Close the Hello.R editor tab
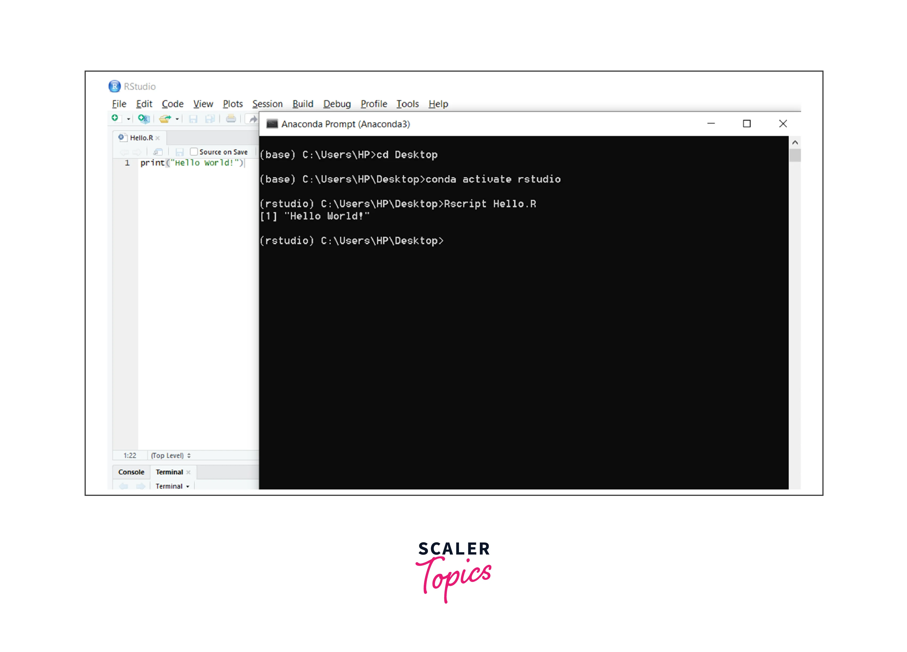The height and width of the screenshot is (652, 907). [x=158, y=138]
